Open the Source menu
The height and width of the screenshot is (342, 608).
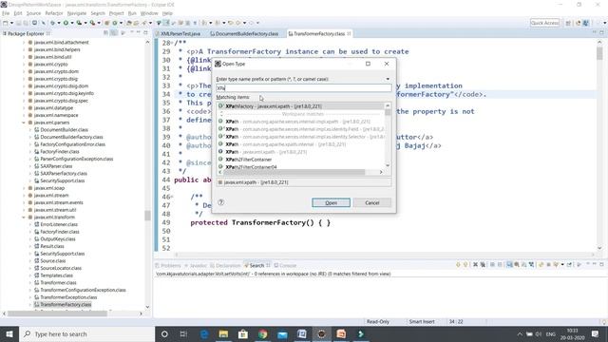(33, 13)
